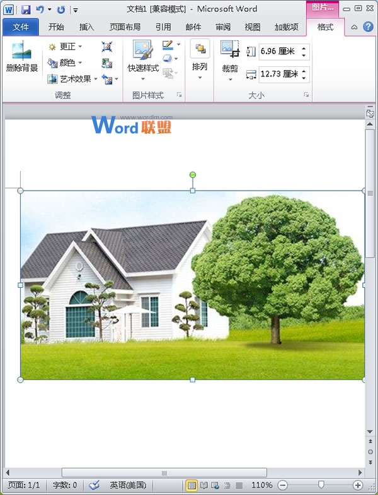Expand the Undo history dropdown arrow
The height and width of the screenshot is (495, 378).
coord(49,10)
